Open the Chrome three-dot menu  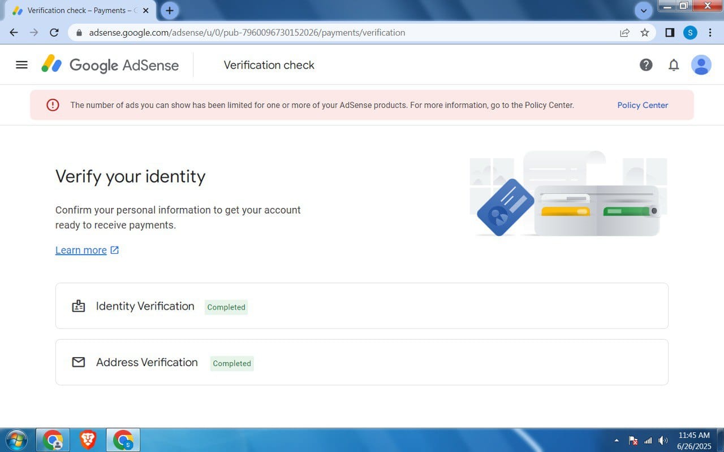pos(710,33)
